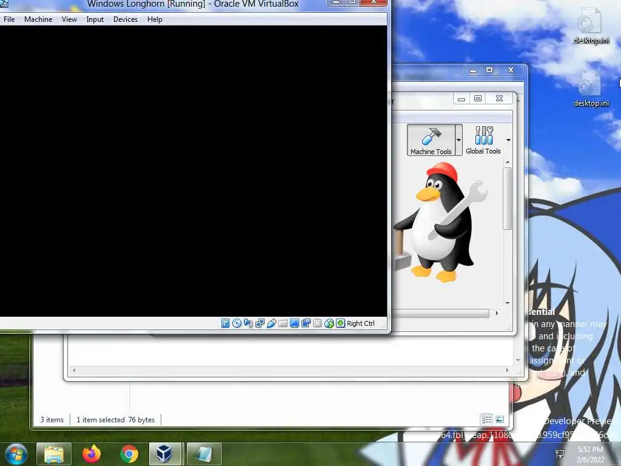Select Machine Tools in VirtualBox Manager
Screen dimensions: 621x466
tap(431, 140)
